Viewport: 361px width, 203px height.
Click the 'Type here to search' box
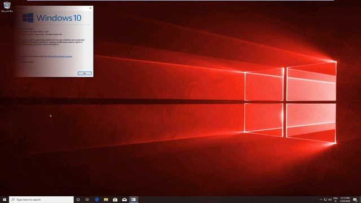41,200
